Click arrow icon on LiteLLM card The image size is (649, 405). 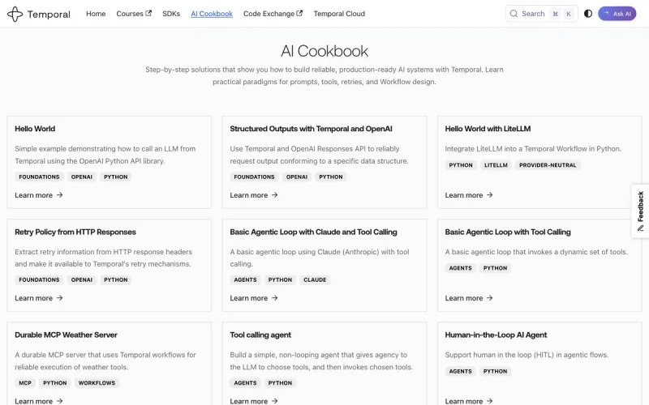tap(490, 194)
